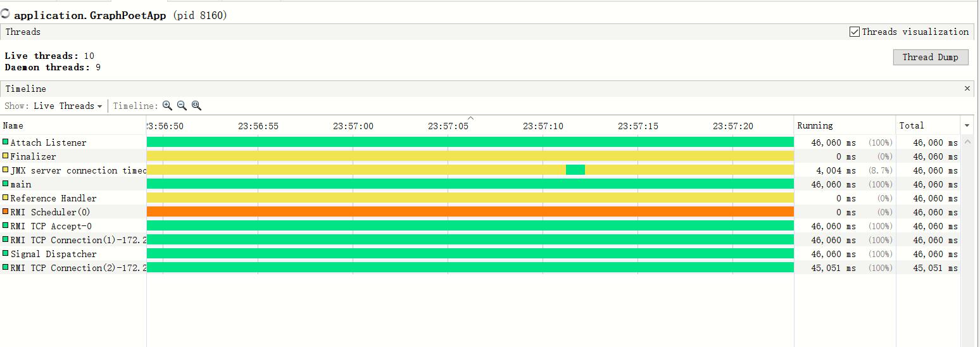Sort by the Name column header
980x347 pixels.
73,125
